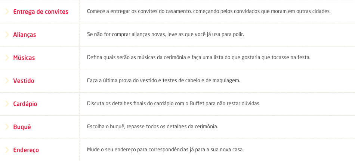Click the chevron beside Cardápio

(x=7, y=104)
